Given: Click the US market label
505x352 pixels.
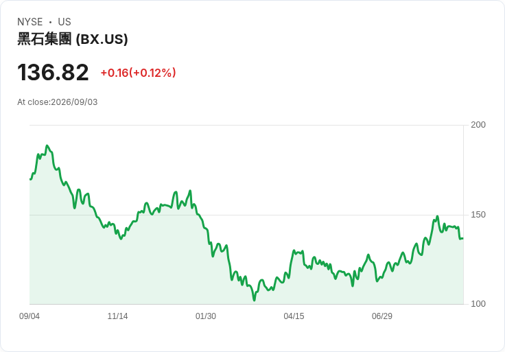Looking at the screenshot, I should coord(64,22).
